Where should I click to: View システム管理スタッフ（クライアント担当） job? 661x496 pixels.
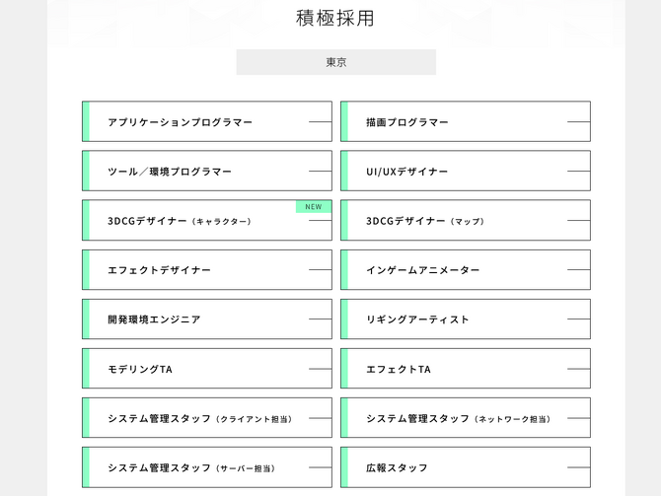point(206,418)
